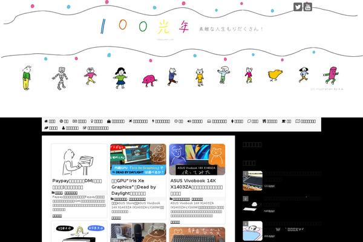The image size is (363, 242).
Task: Open the keyboard photo article thumbnail
Action: click(x=197, y=235)
